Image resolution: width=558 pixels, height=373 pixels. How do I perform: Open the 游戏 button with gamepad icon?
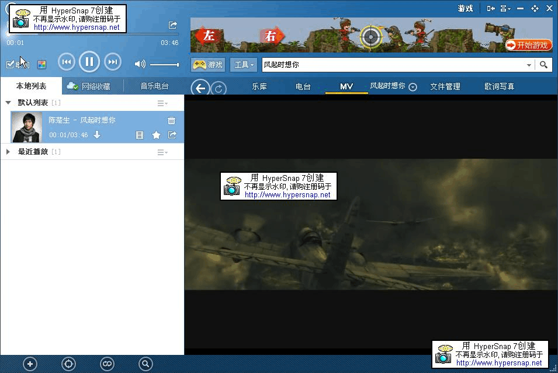[x=208, y=65]
